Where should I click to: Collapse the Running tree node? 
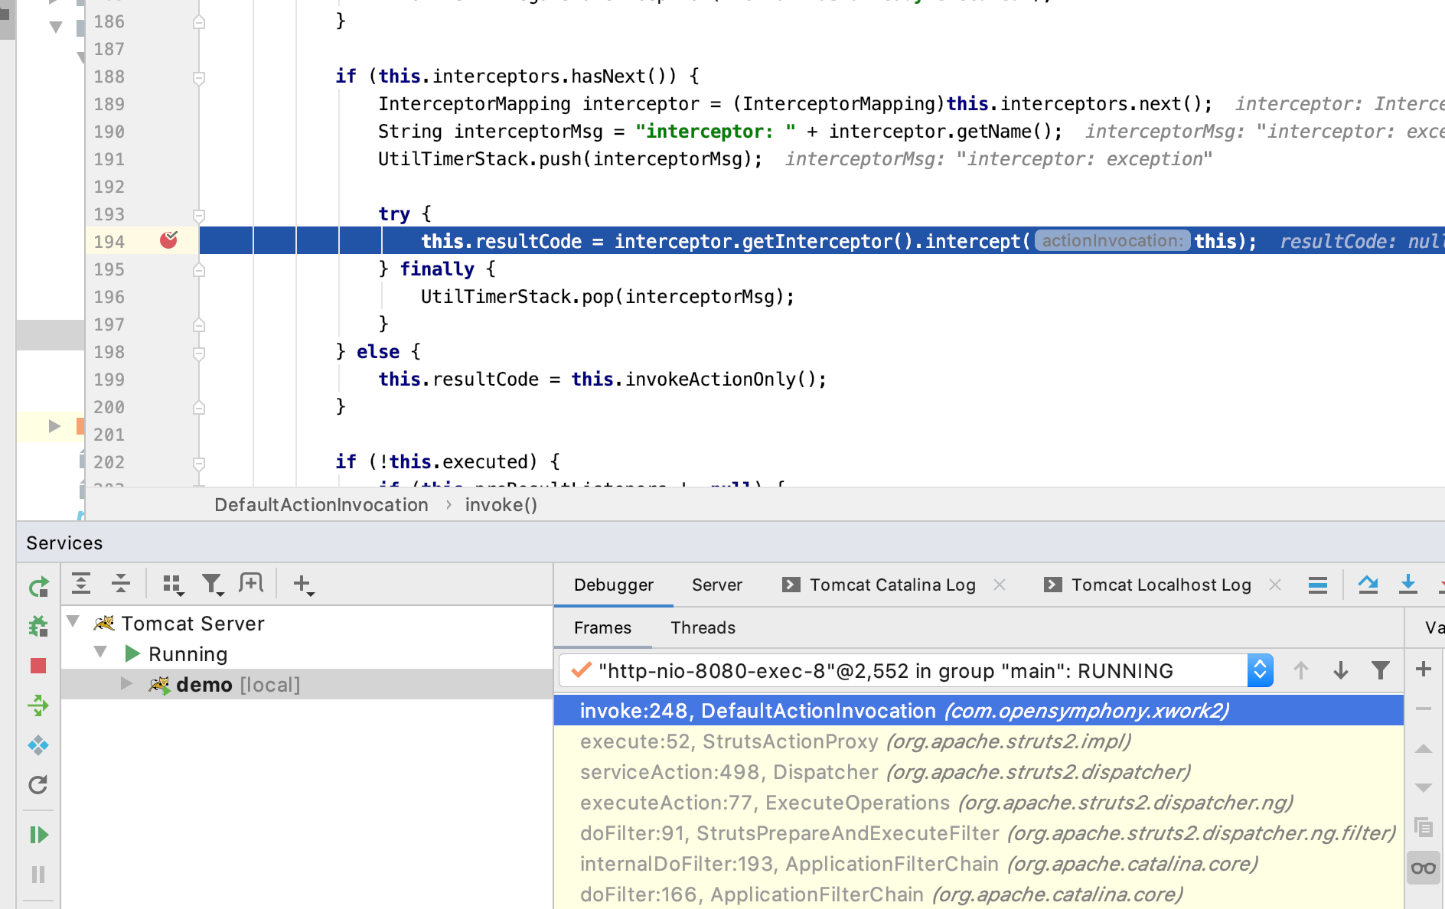pos(100,652)
